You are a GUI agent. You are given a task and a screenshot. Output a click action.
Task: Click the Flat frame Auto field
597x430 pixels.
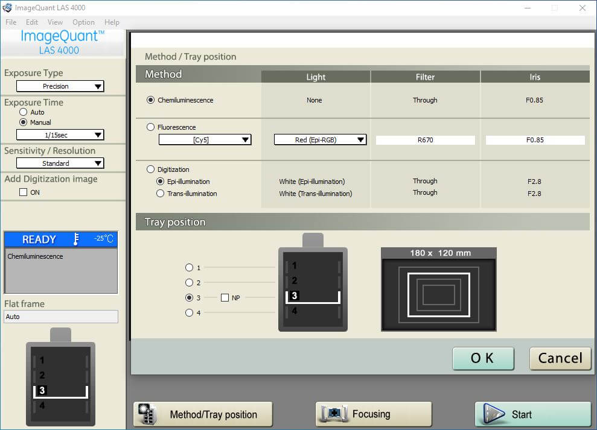pos(60,316)
